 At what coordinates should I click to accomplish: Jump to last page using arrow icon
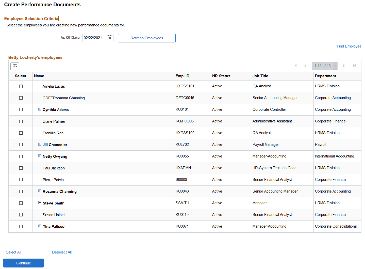tap(354, 66)
